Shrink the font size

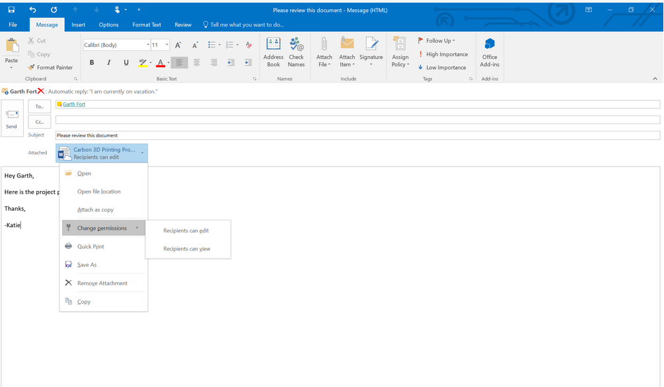point(195,45)
